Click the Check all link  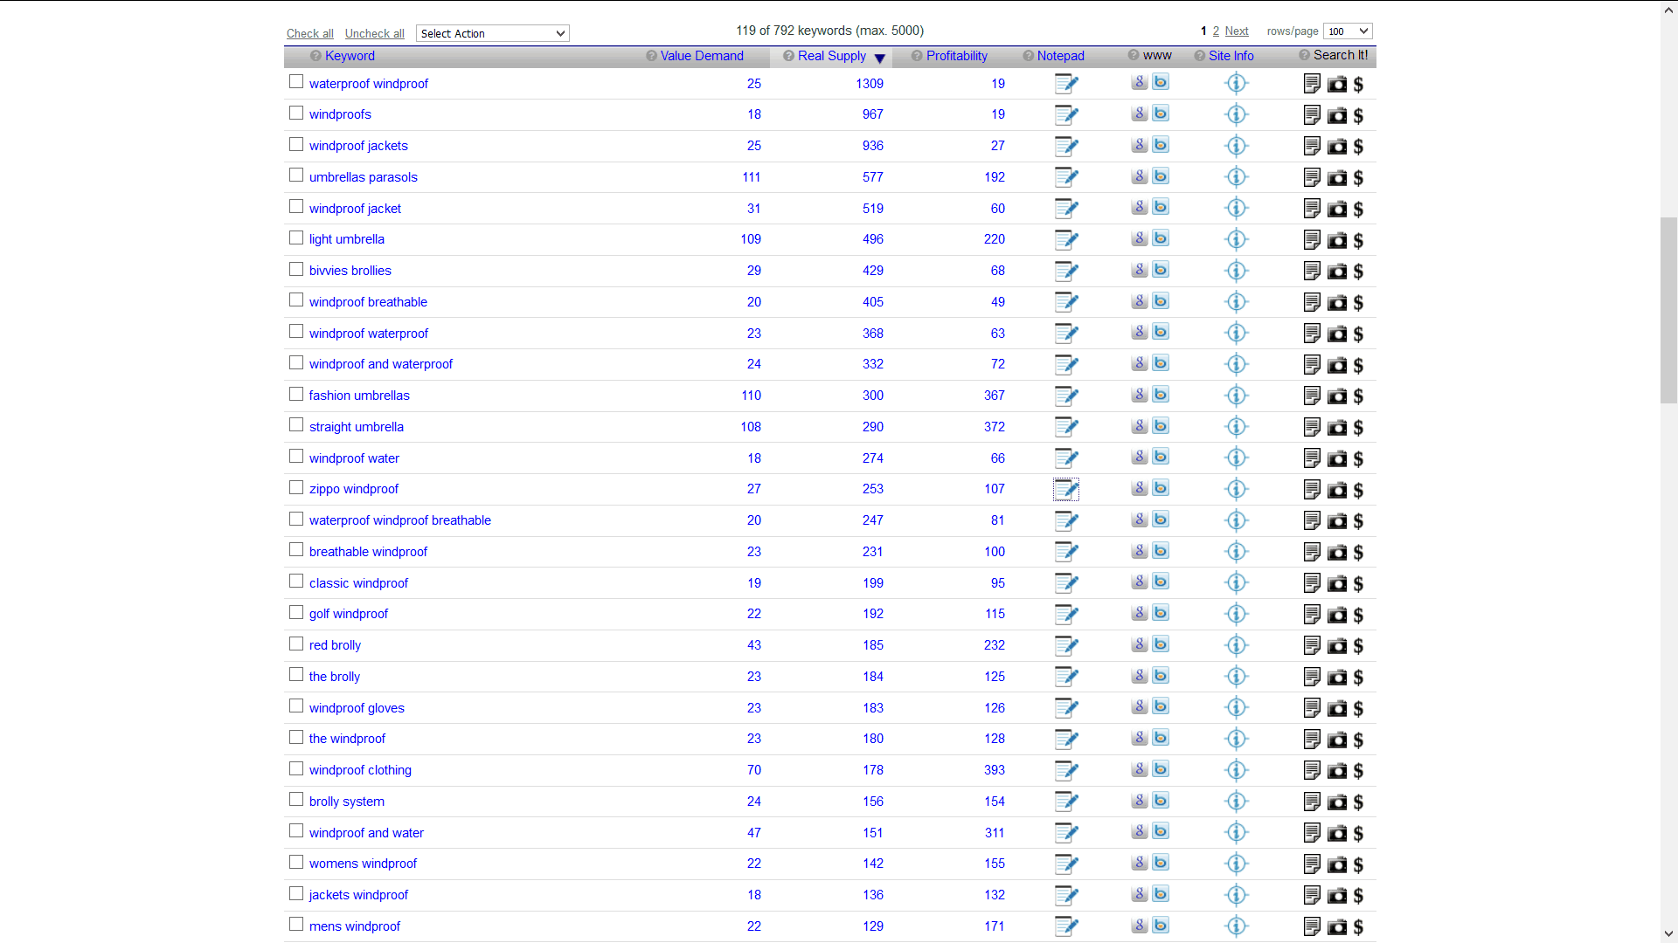click(310, 33)
